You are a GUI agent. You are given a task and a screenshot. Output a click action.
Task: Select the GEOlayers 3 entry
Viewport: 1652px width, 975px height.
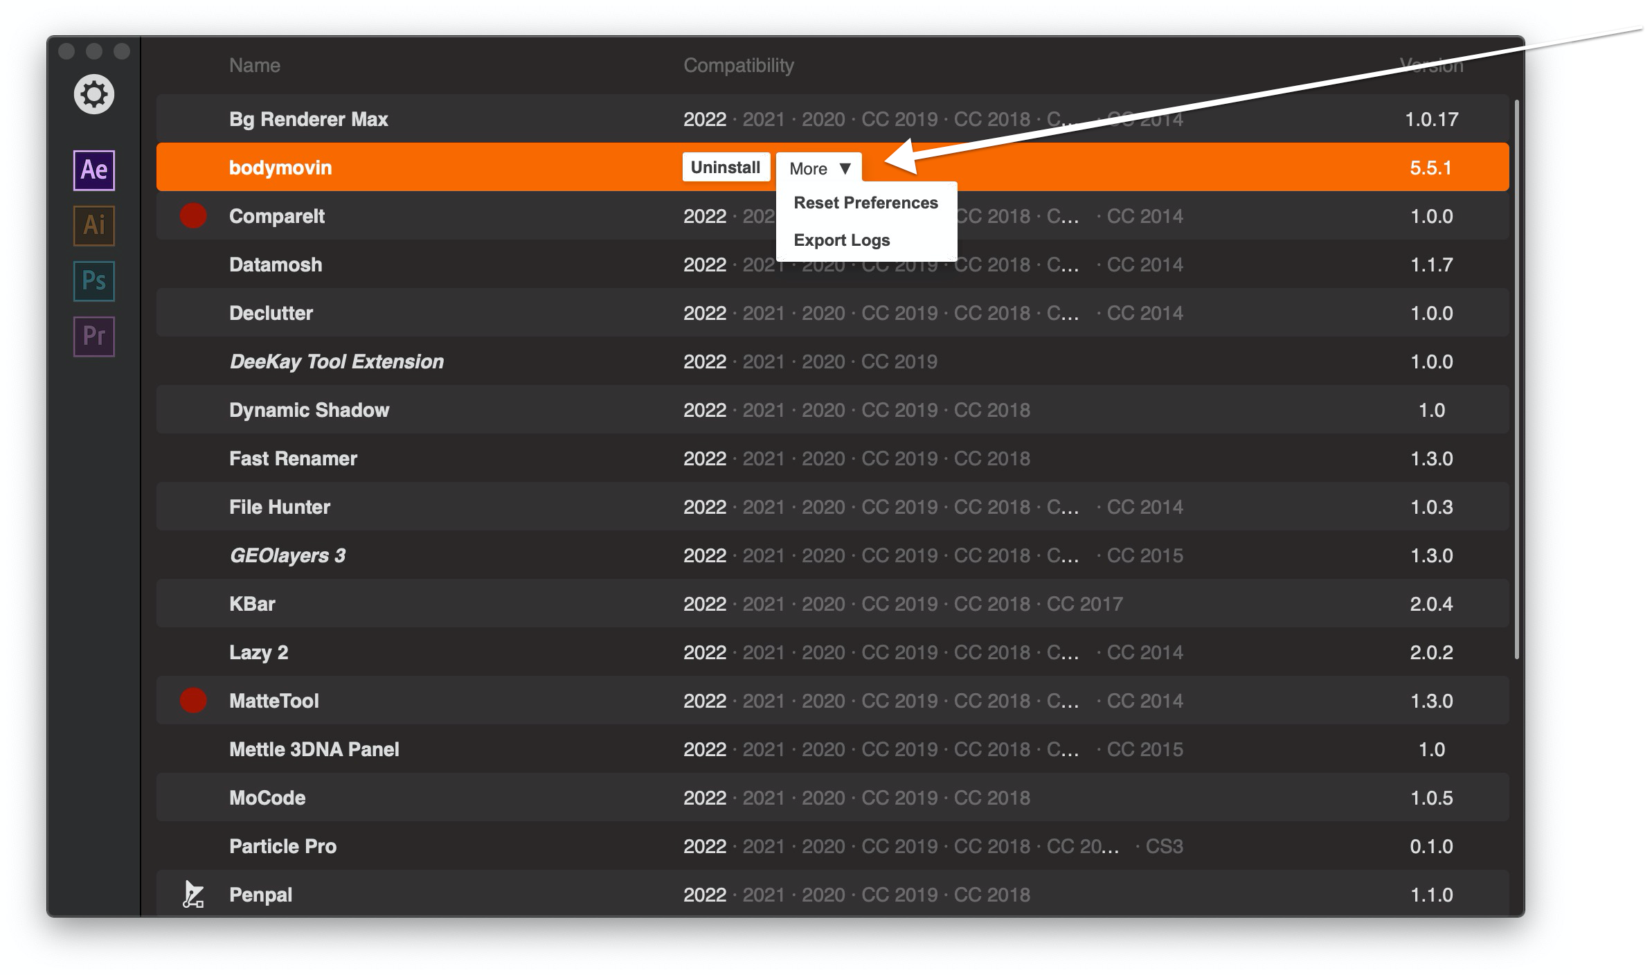pos(287,555)
